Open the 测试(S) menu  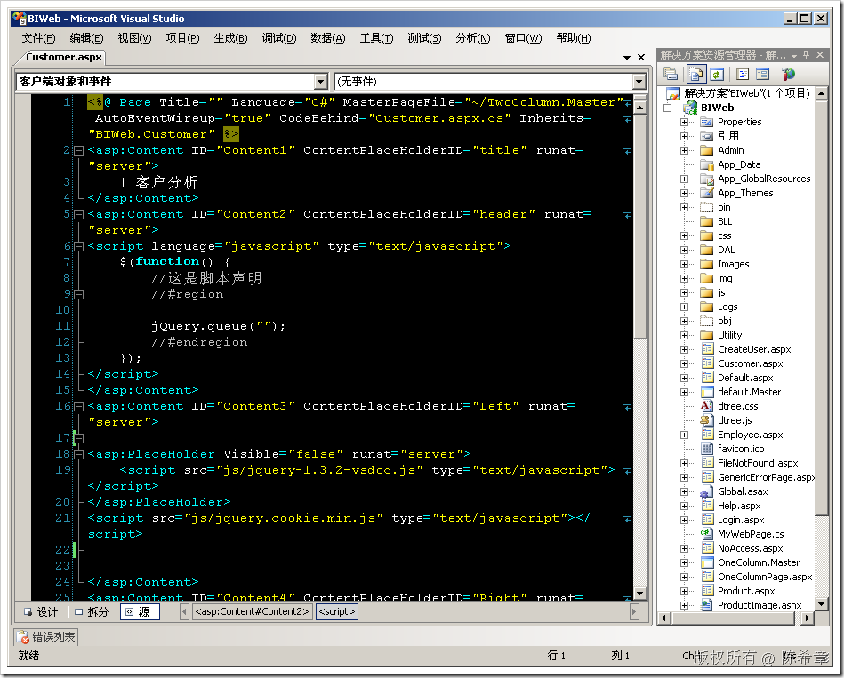pos(424,38)
